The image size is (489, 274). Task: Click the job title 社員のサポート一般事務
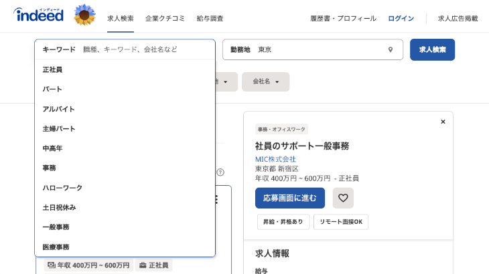point(302,146)
